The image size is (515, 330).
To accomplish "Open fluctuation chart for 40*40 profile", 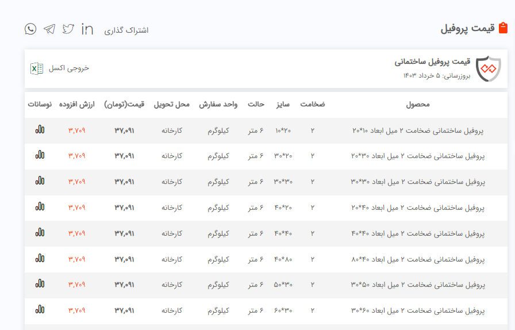I will coord(40,233).
